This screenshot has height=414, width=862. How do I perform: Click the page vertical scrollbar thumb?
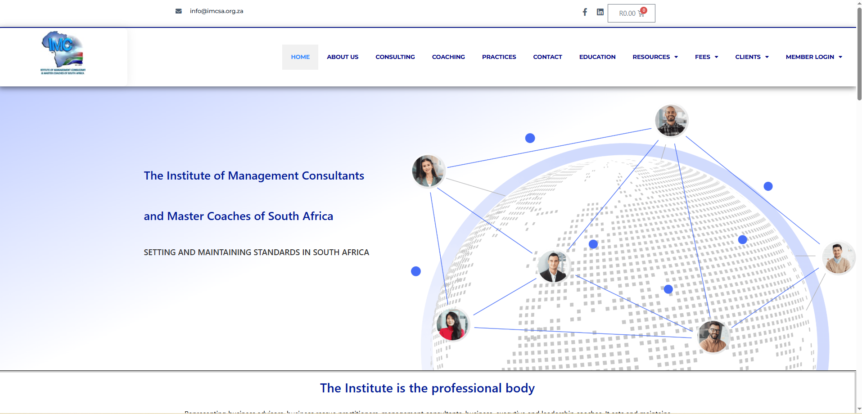[859, 53]
